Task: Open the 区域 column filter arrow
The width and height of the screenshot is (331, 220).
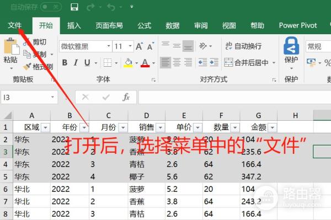Action: [x=45, y=127]
